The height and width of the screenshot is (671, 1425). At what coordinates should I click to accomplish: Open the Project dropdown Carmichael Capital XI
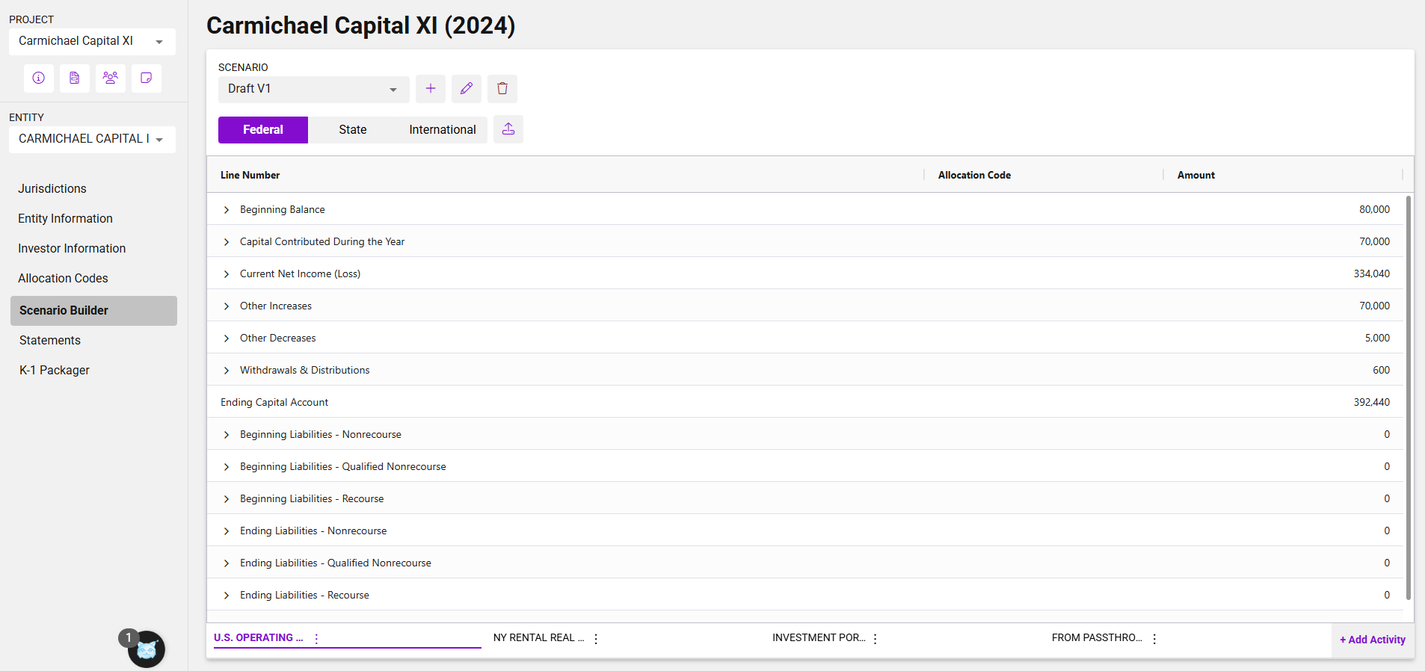(x=92, y=42)
